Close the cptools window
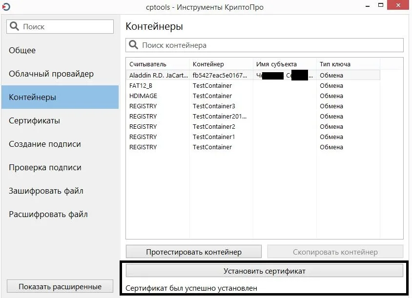 398,5
